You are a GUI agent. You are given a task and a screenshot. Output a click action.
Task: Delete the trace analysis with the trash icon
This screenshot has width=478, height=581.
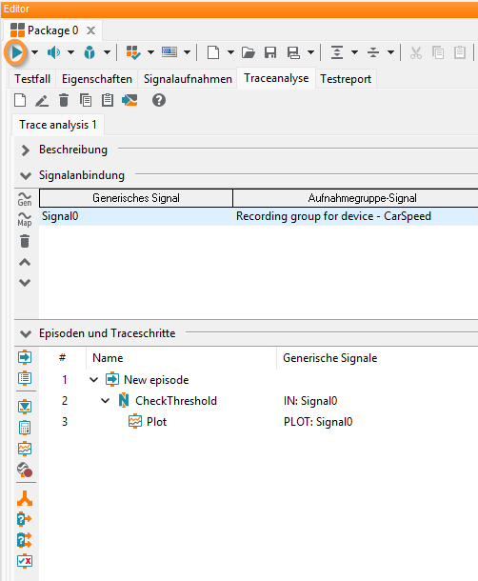pyautogui.click(x=64, y=100)
